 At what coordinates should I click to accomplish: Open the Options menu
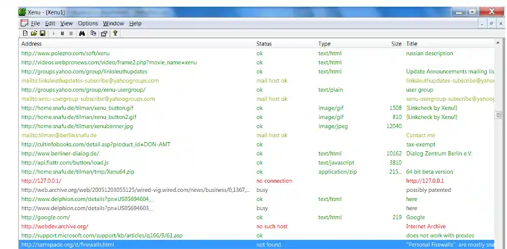(x=88, y=23)
